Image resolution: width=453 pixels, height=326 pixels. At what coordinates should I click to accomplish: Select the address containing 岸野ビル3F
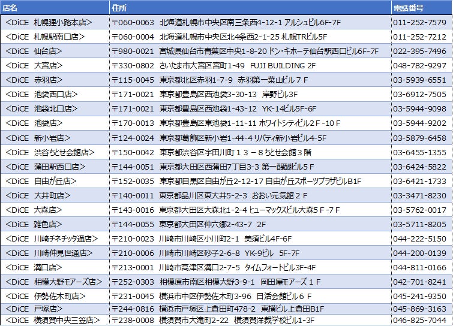(250, 94)
